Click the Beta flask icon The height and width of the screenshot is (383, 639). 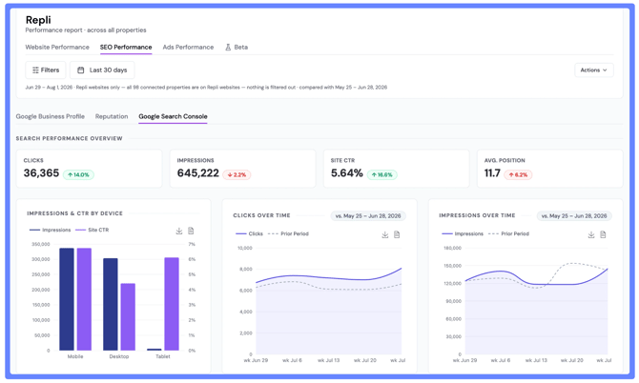click(228, 48)
